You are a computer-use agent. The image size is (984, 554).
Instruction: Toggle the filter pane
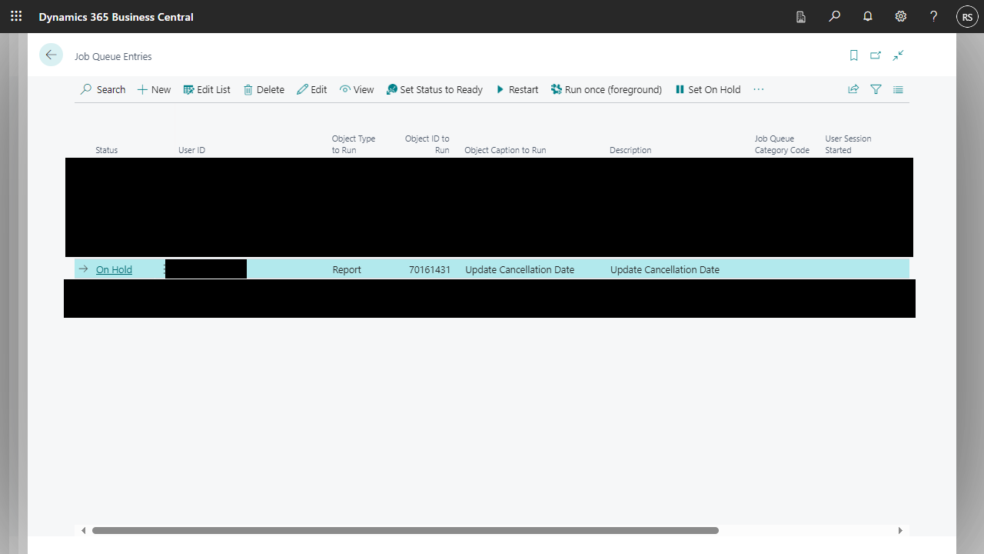(876, 89)
